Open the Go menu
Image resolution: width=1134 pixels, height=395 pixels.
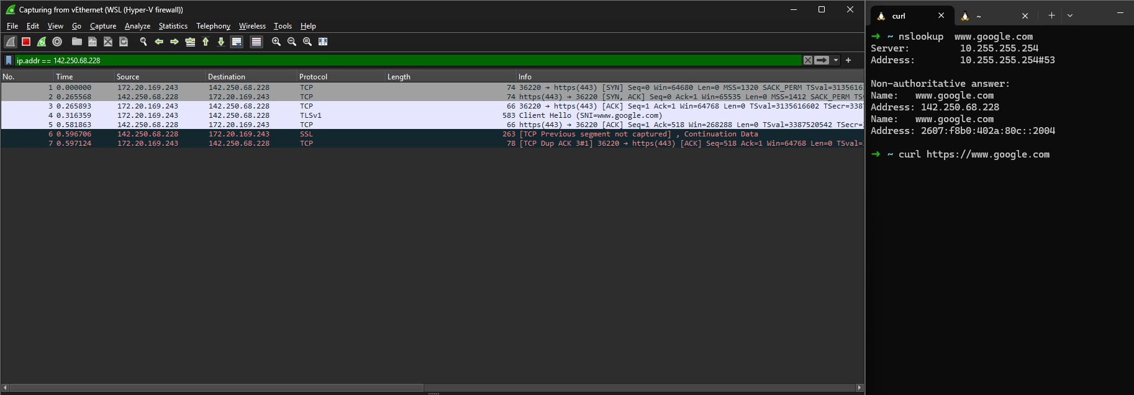[x=76, y=26]
